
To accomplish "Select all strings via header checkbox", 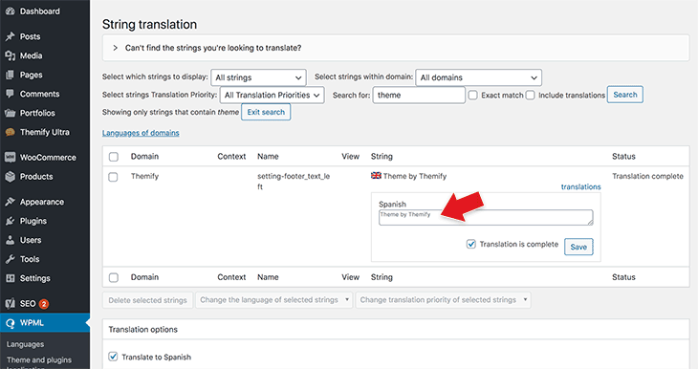I will point(114,157).
